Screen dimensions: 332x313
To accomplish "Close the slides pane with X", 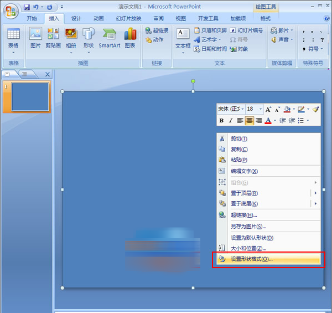I will click(48, 74).
